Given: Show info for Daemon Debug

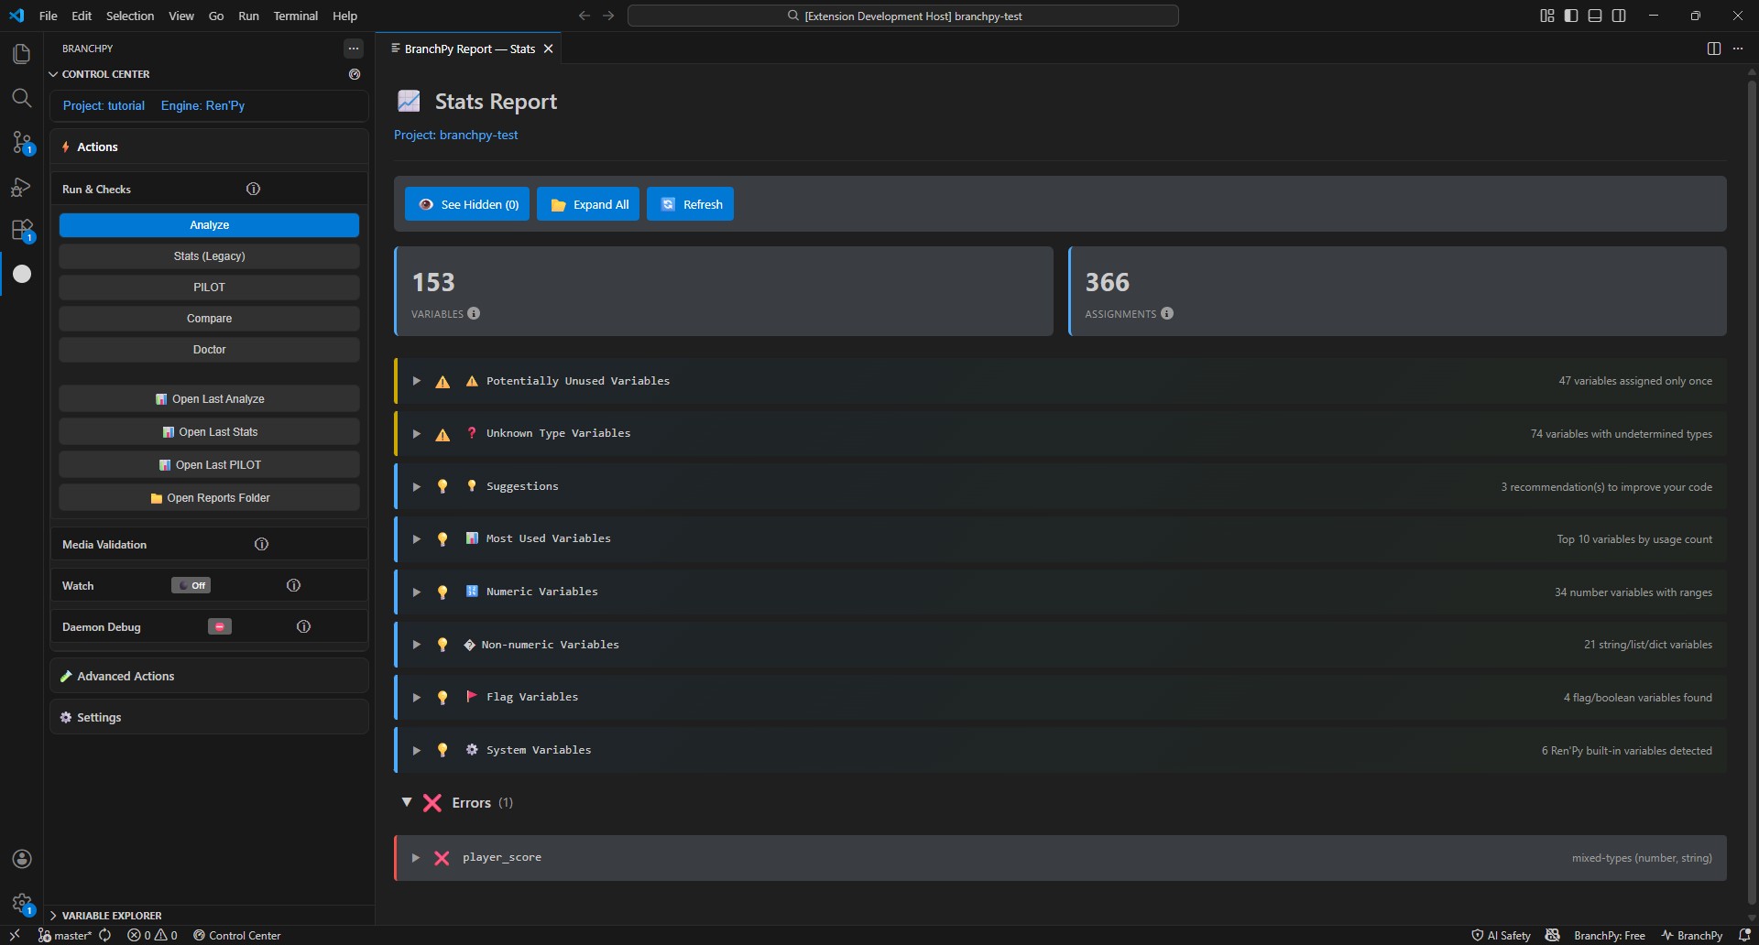Looking at the screenshot, I should (x=303, y=626).
